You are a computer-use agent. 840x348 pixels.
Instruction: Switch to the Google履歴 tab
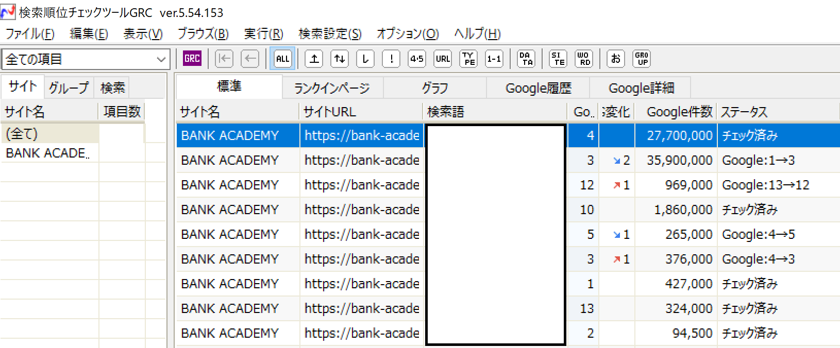538,88
